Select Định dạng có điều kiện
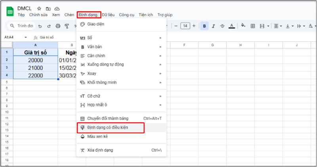317x167 pixels. (x=121, y=128)
